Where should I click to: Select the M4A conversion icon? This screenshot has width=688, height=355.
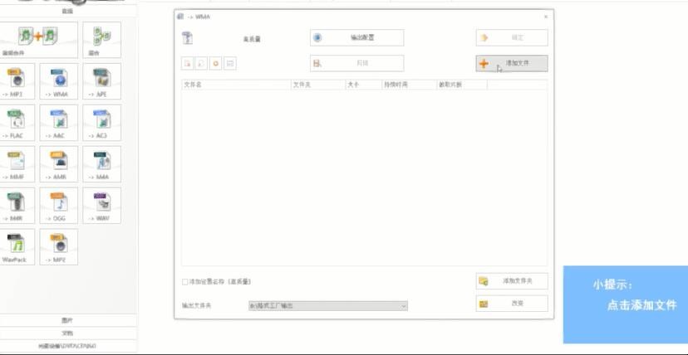point(101,164)
